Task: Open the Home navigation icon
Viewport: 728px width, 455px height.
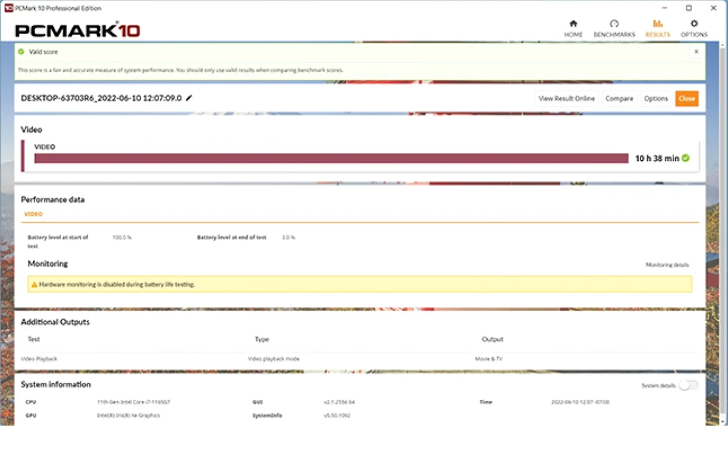Action: 573,24
